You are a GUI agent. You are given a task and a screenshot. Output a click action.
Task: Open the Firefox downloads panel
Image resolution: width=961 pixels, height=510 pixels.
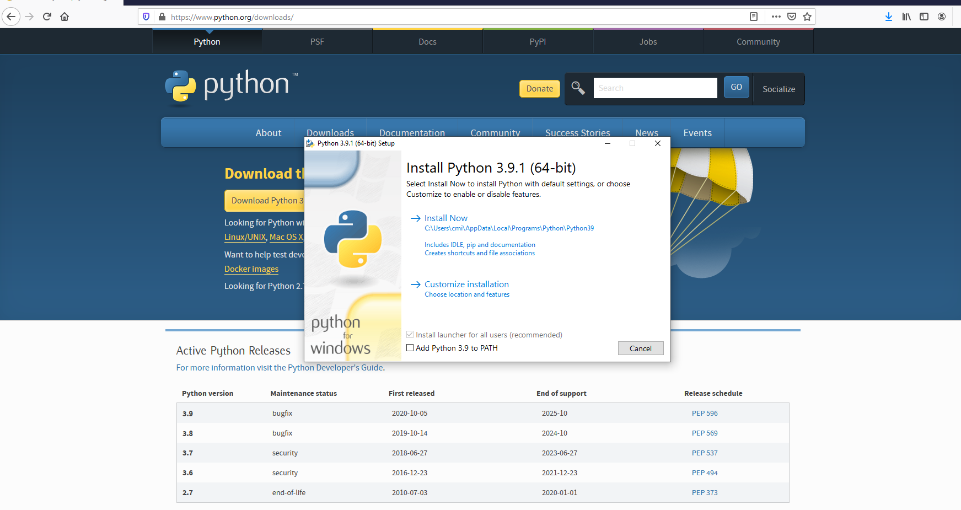(888, 17)
